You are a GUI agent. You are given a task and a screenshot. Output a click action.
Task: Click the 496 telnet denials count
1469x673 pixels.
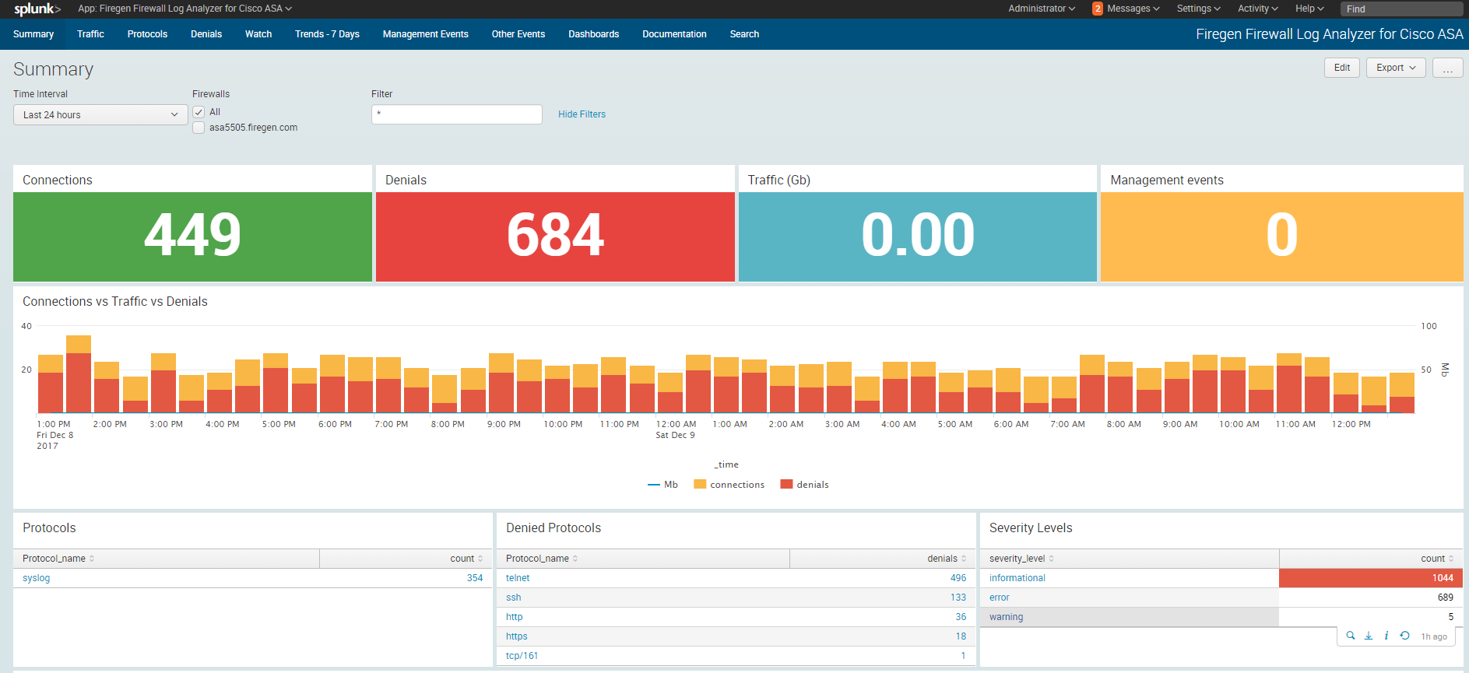pyautogui.click(x=958, y=578)
